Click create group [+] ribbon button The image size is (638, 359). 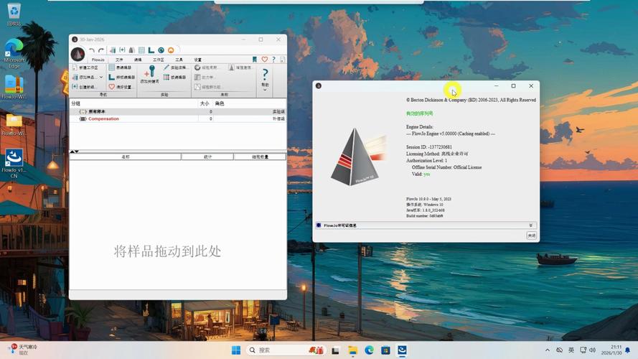click(83, 87)
